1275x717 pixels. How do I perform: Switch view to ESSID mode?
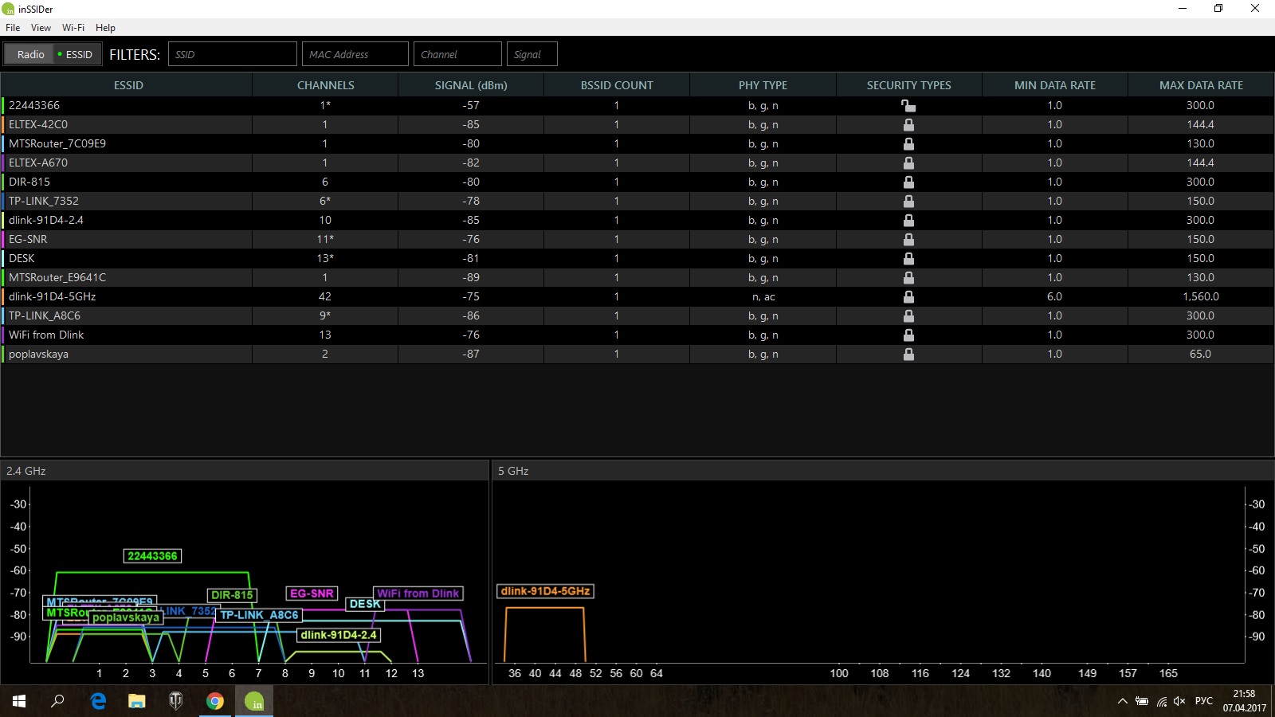click(x=76, y=54)
